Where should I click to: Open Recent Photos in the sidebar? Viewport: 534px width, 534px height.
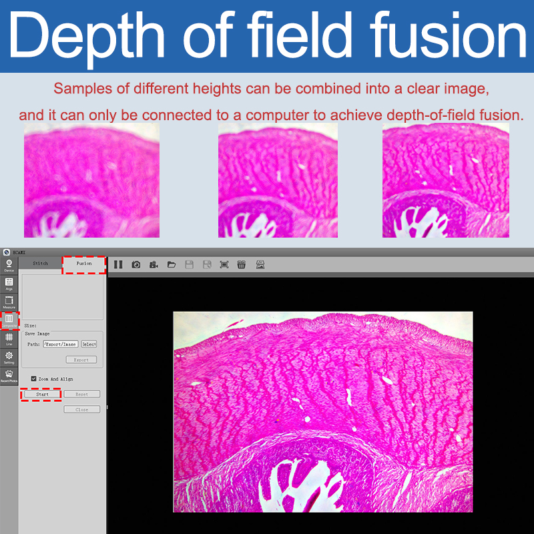[x=9, y=376]
